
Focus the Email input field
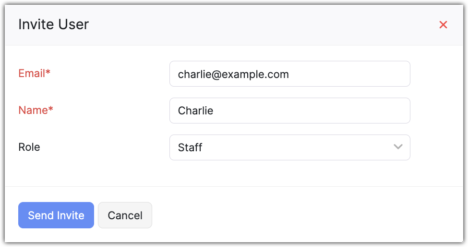(289, 74)
